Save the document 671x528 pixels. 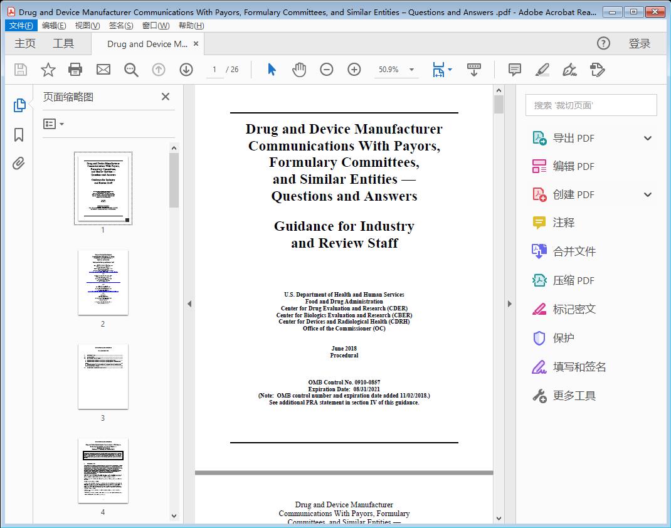(x=19, y=70)
